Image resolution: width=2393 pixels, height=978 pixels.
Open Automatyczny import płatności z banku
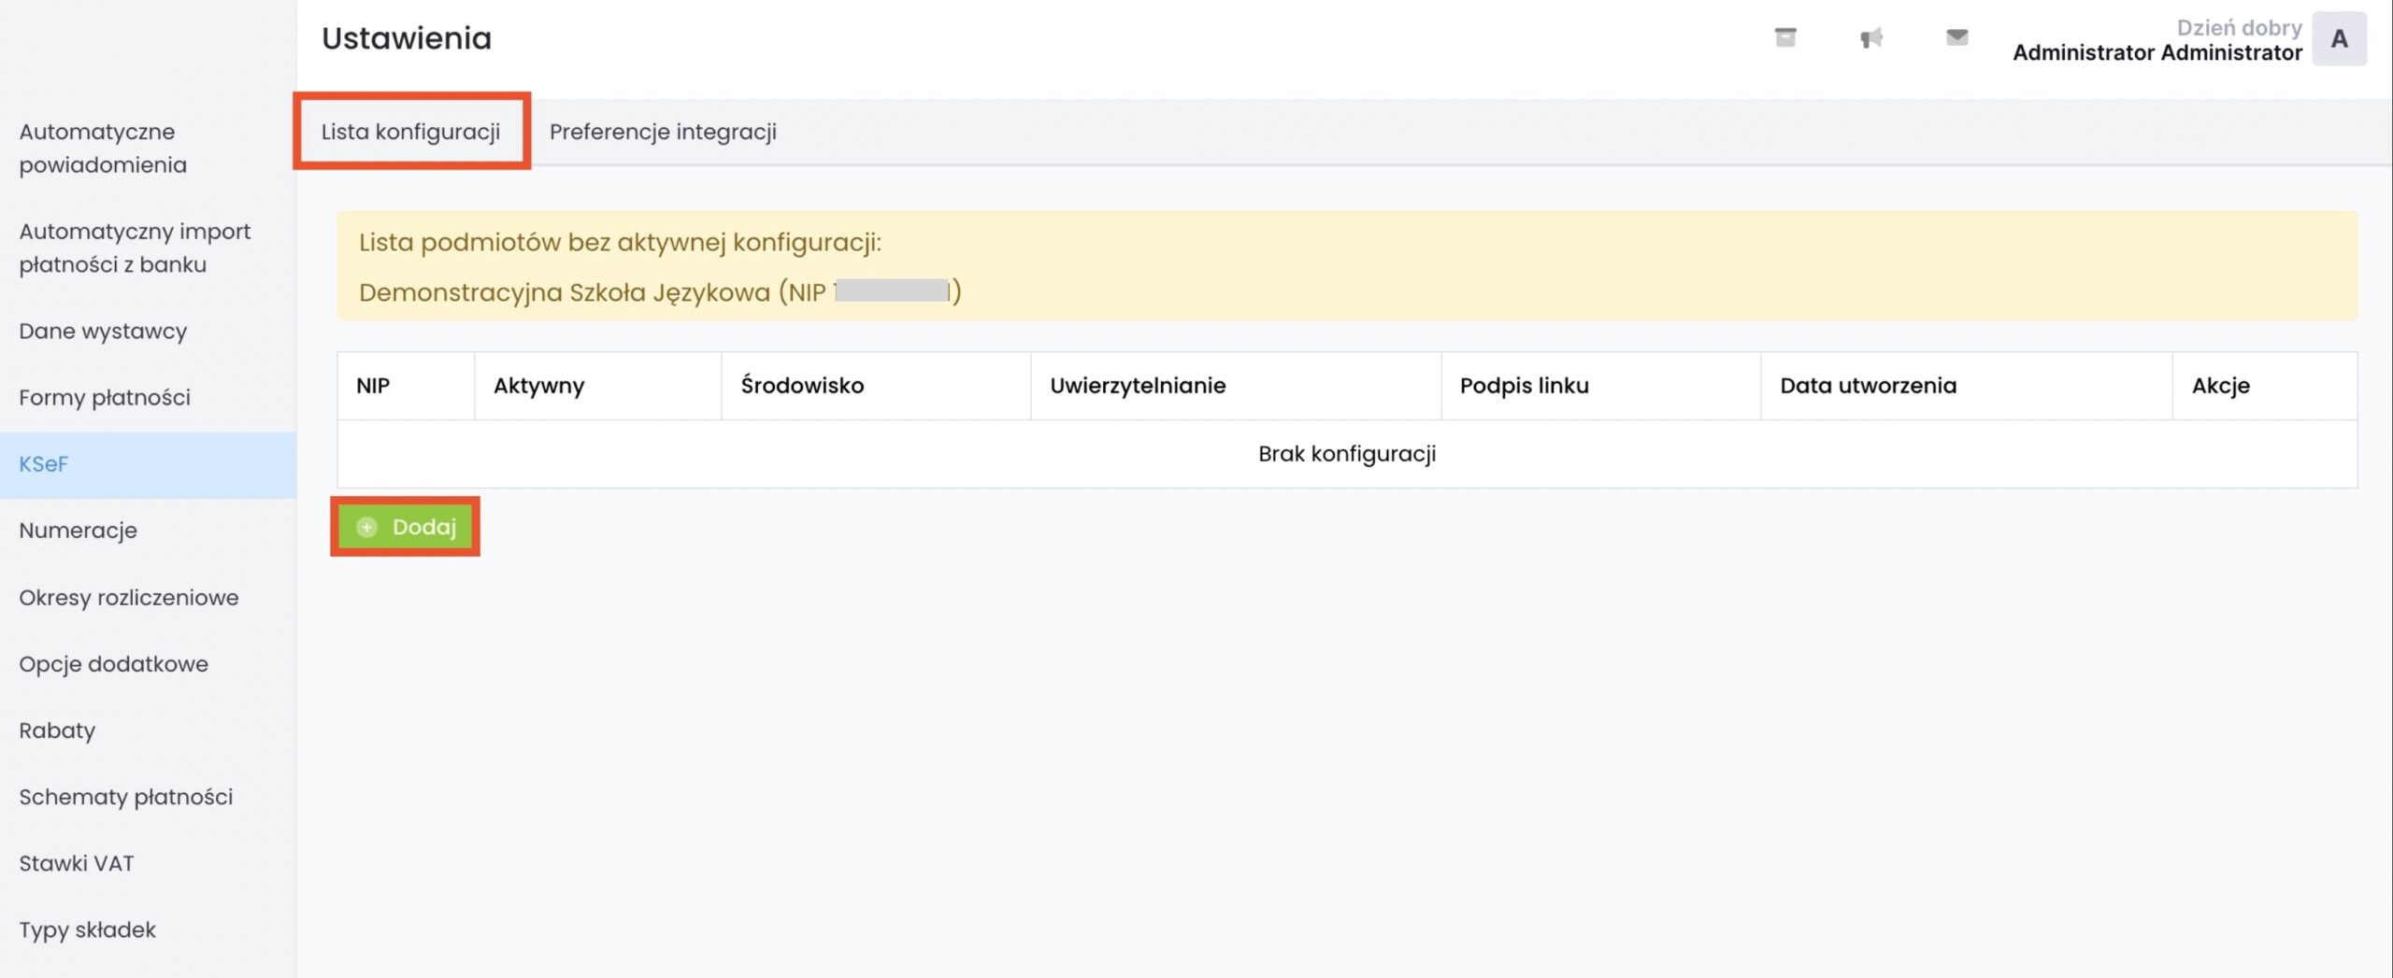[x=135, y=248]
